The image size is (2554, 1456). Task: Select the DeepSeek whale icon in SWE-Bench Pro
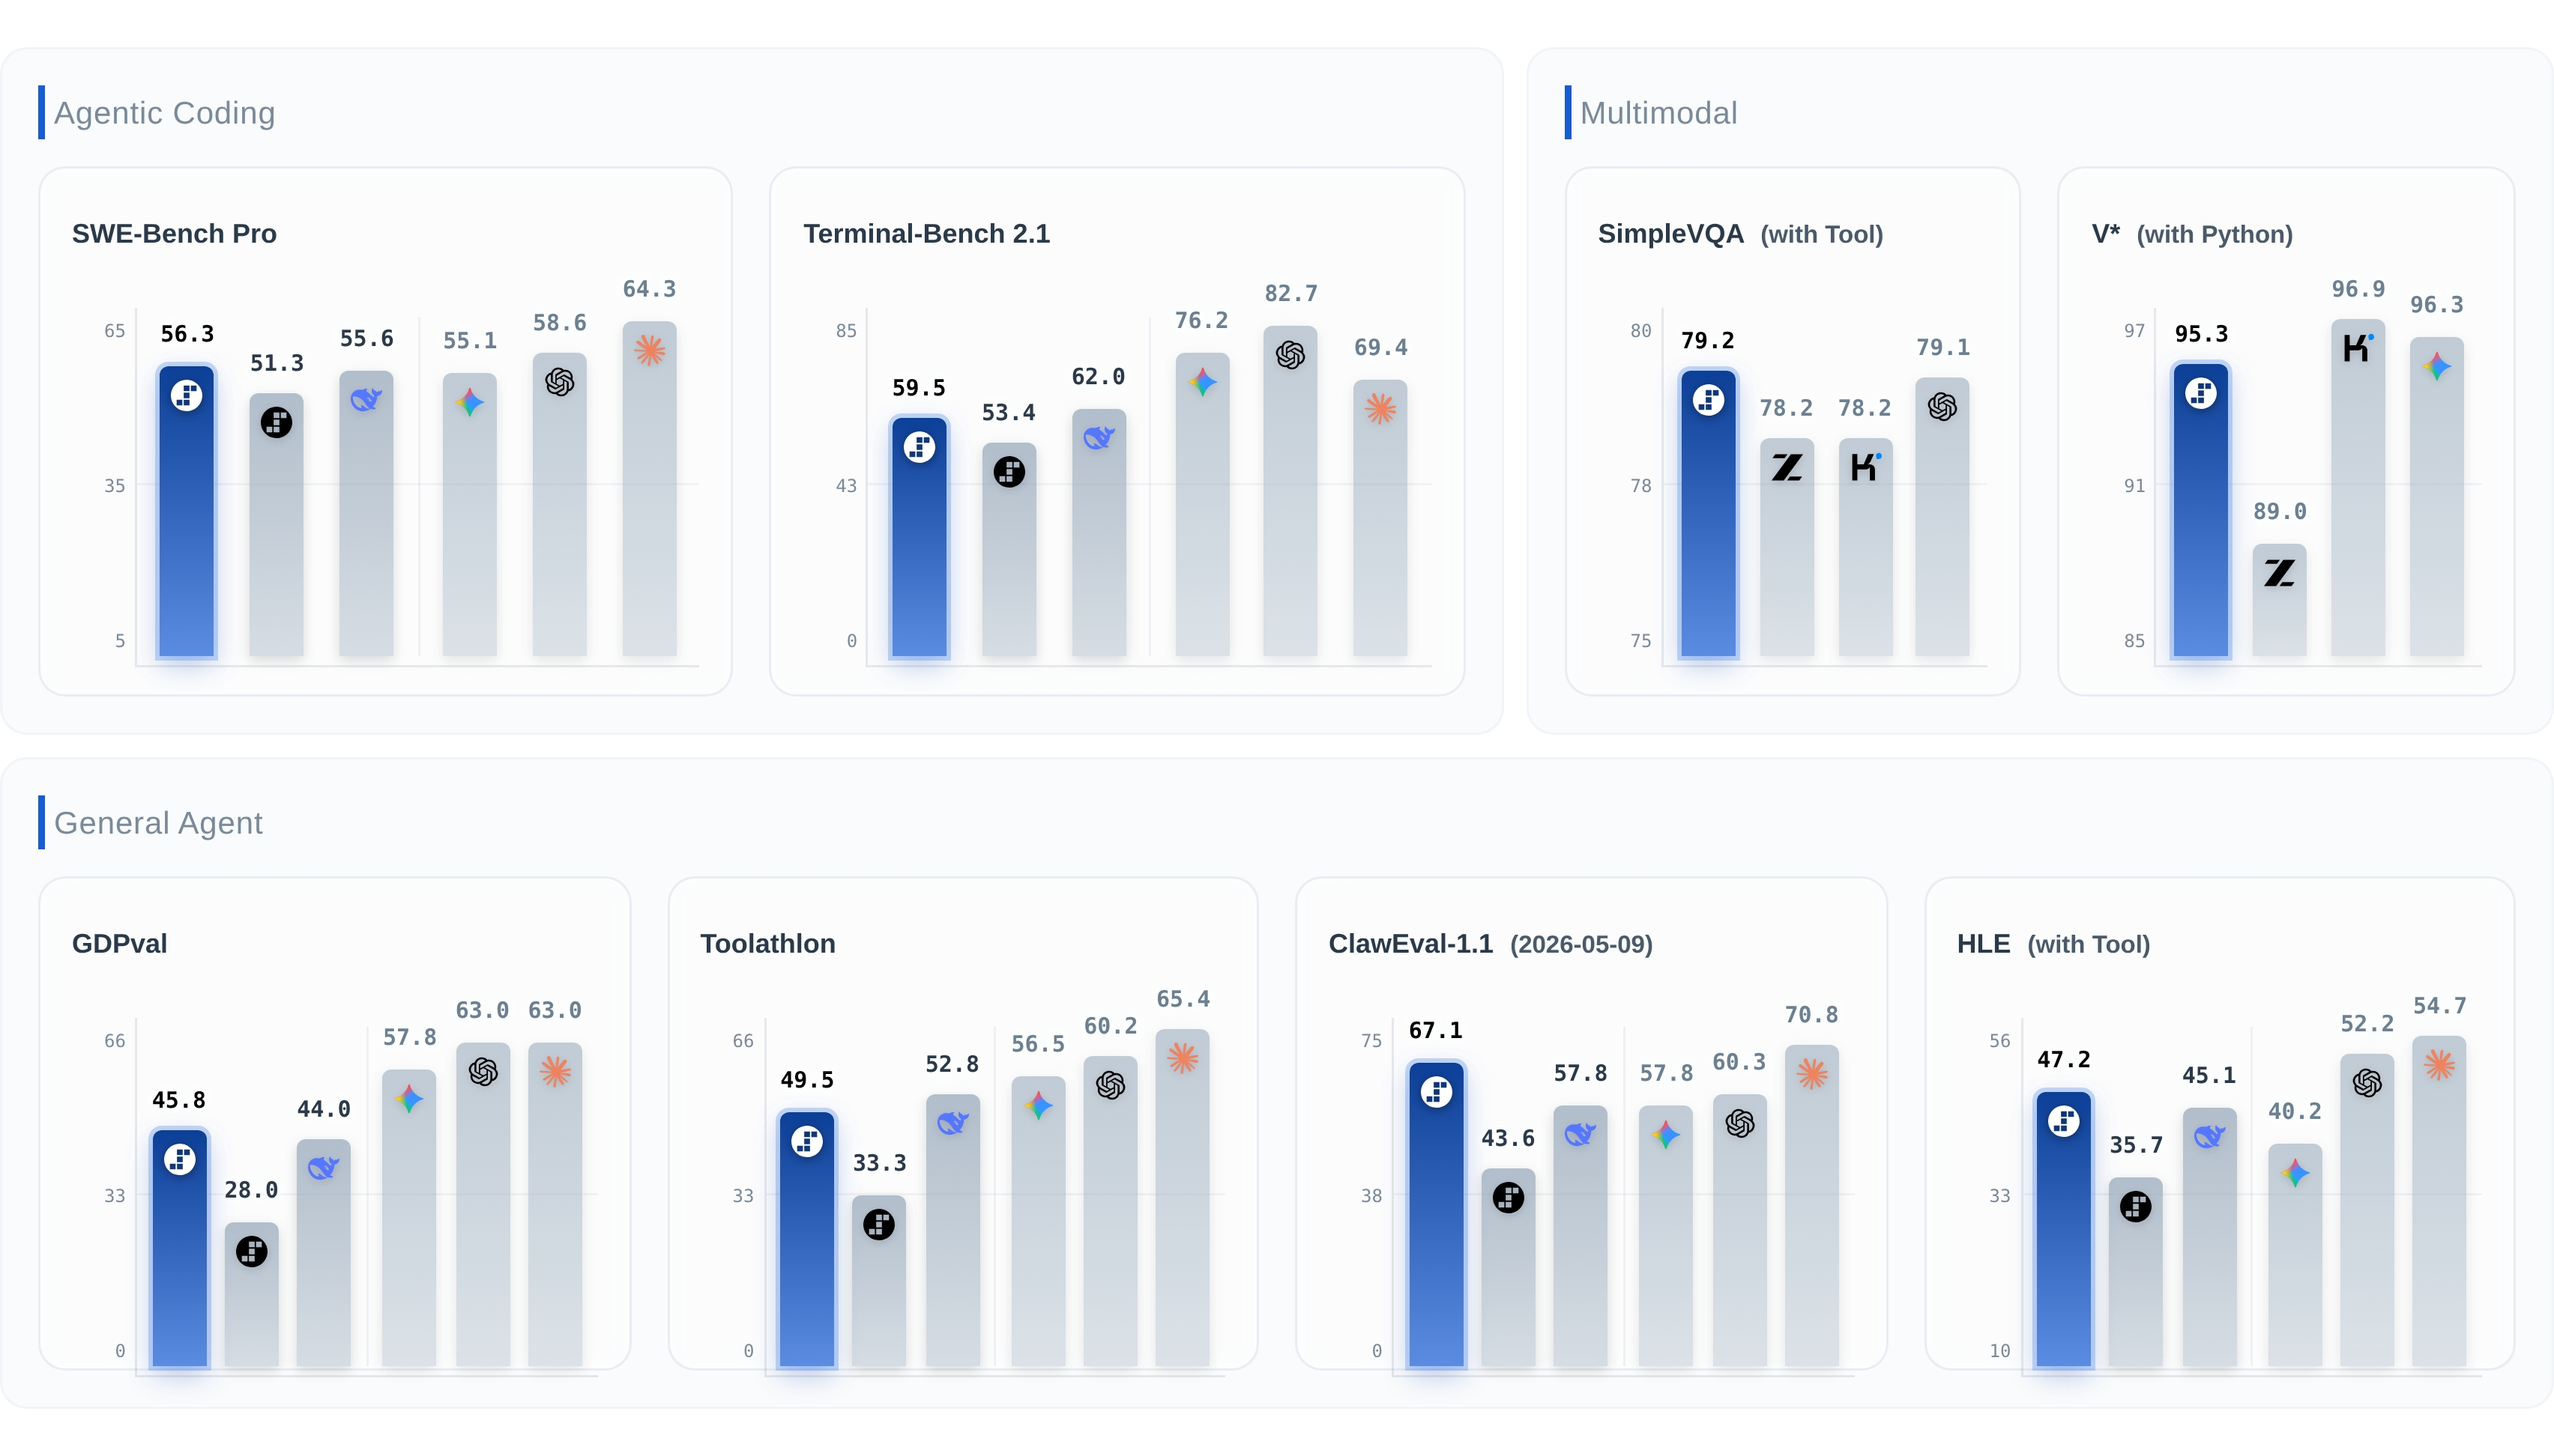(x=366, y=400)
